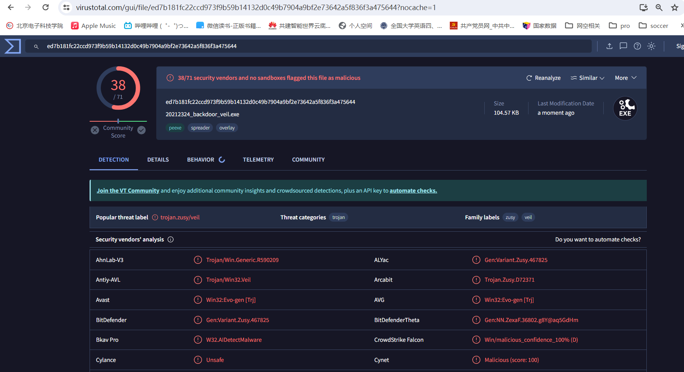Click the VirusTotal hash search field
Image resolution: width=684 pixels, height=372 pixels.
click(309, 46)
